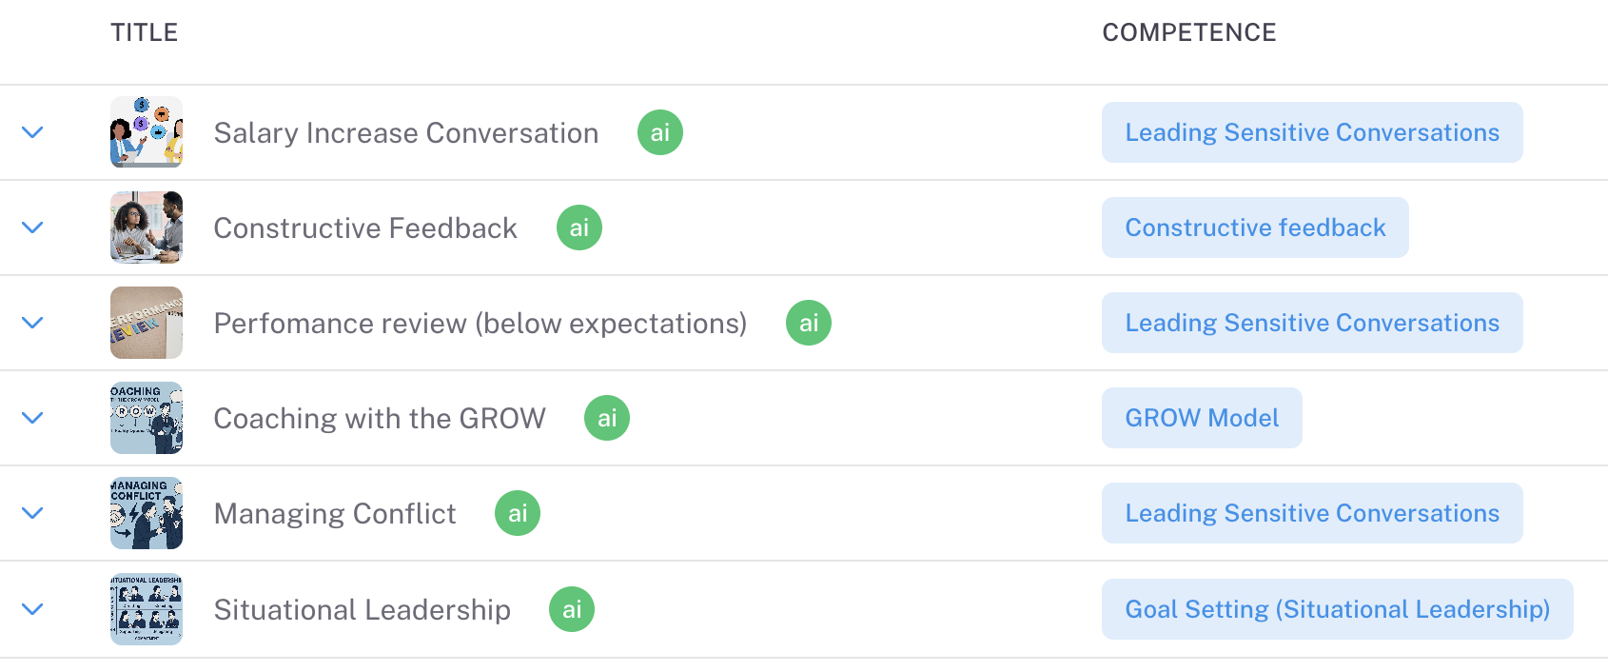Click the ai badge next to Constructive Feedback title
Image resolution: width=1608 pixels, height=672 pixels.
(x=578, y=227)
